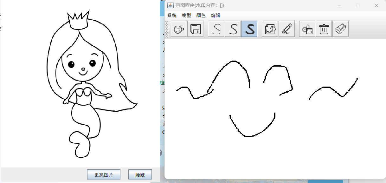Open the 系统 menu

click(x=172, y=15)
